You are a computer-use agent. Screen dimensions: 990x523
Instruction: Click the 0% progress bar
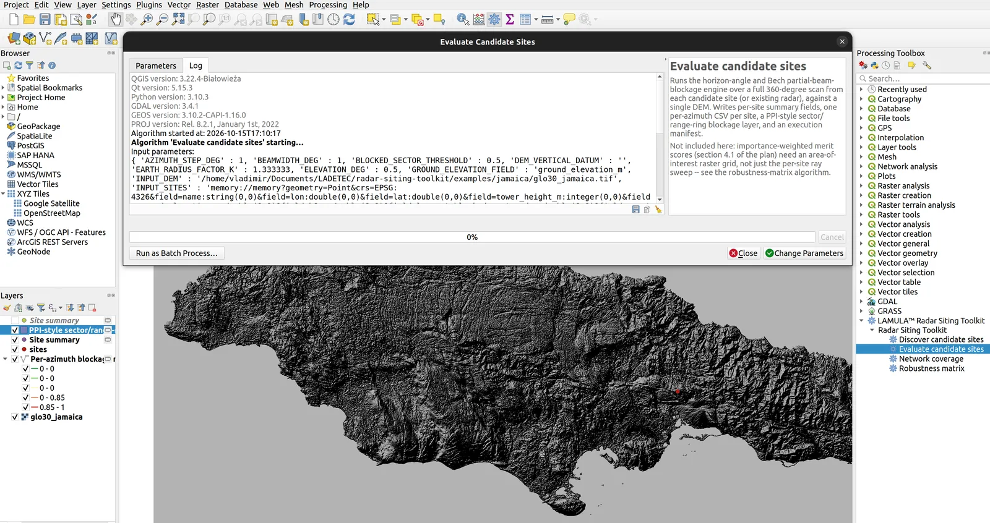[x=471, y=237]
